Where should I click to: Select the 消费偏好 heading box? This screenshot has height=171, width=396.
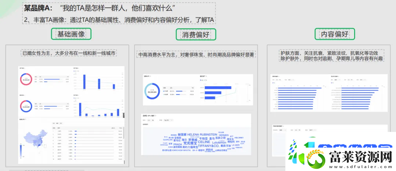(196, 34)
